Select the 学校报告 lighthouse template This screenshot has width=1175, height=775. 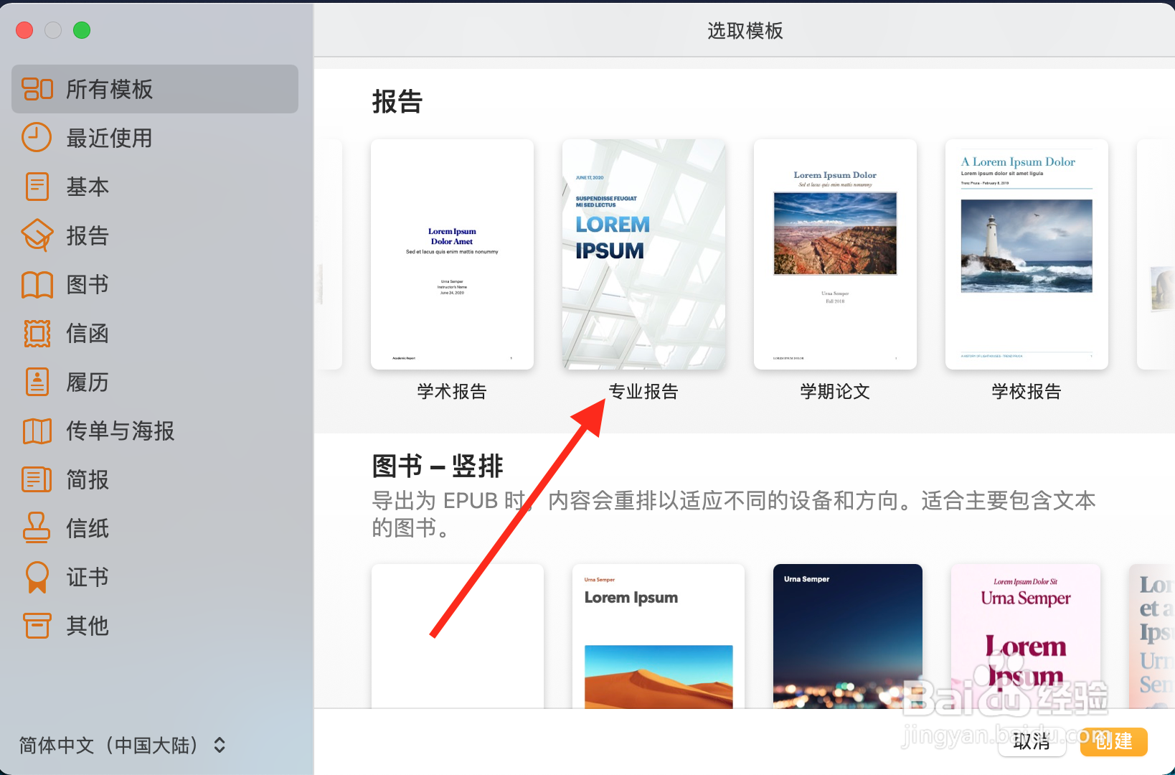pyautogui.click(x=1026, y=254)
